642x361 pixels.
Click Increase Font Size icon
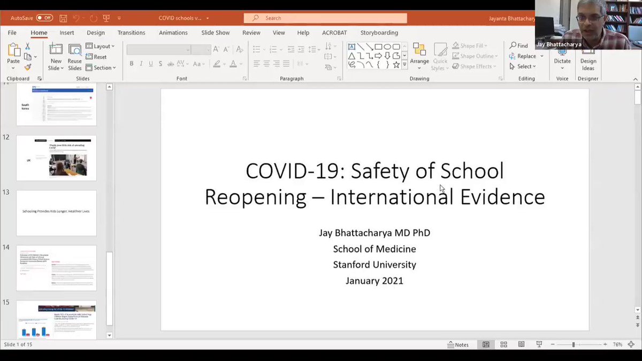(217, 50)
